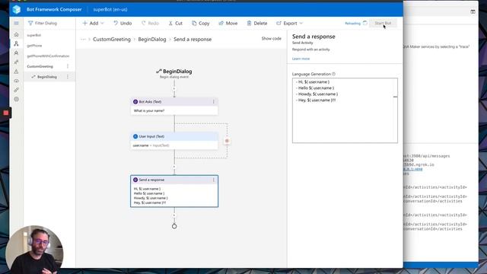The width and height of the screenshot is (487, 274).
Task: Click inside Language Generation text editor
Action: [345, 110]
